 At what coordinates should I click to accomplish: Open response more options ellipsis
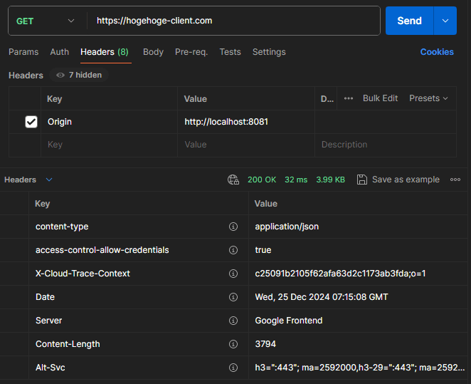(x=455, y=180)
